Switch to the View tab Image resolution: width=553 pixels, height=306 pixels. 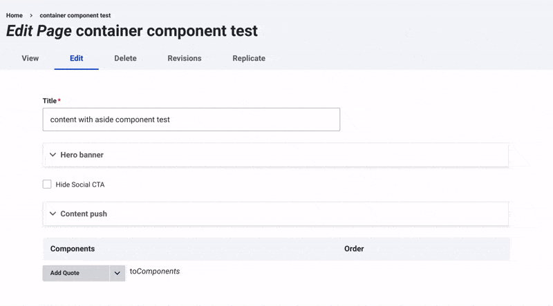point(30,58)
